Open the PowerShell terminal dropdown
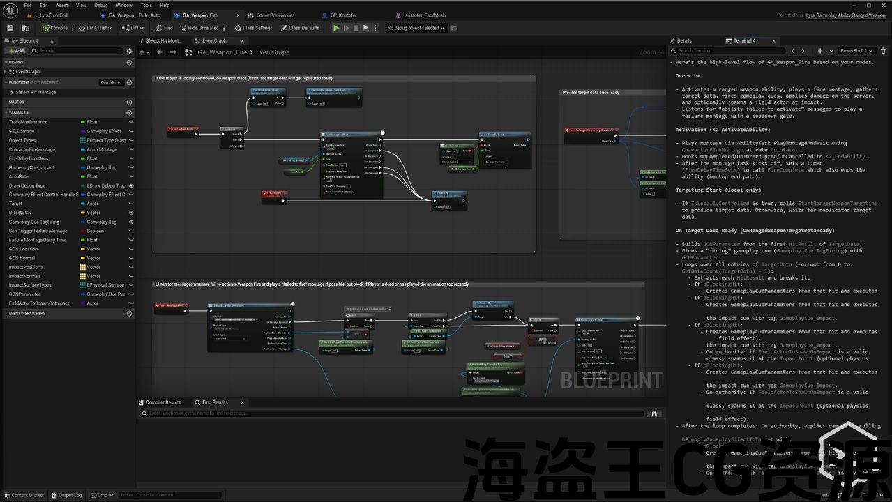The image size is (892, 502). 856,51
